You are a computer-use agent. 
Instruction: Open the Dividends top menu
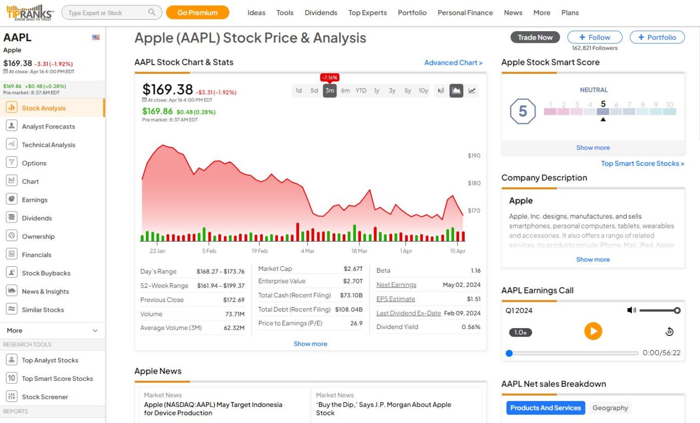click(x=321, y=13)
